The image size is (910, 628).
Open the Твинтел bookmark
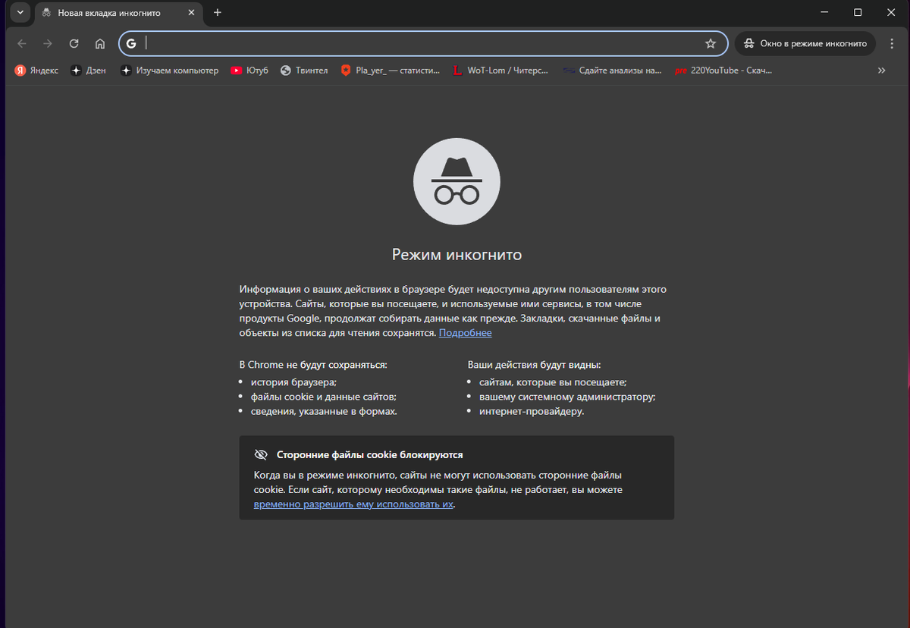[304, 71]
